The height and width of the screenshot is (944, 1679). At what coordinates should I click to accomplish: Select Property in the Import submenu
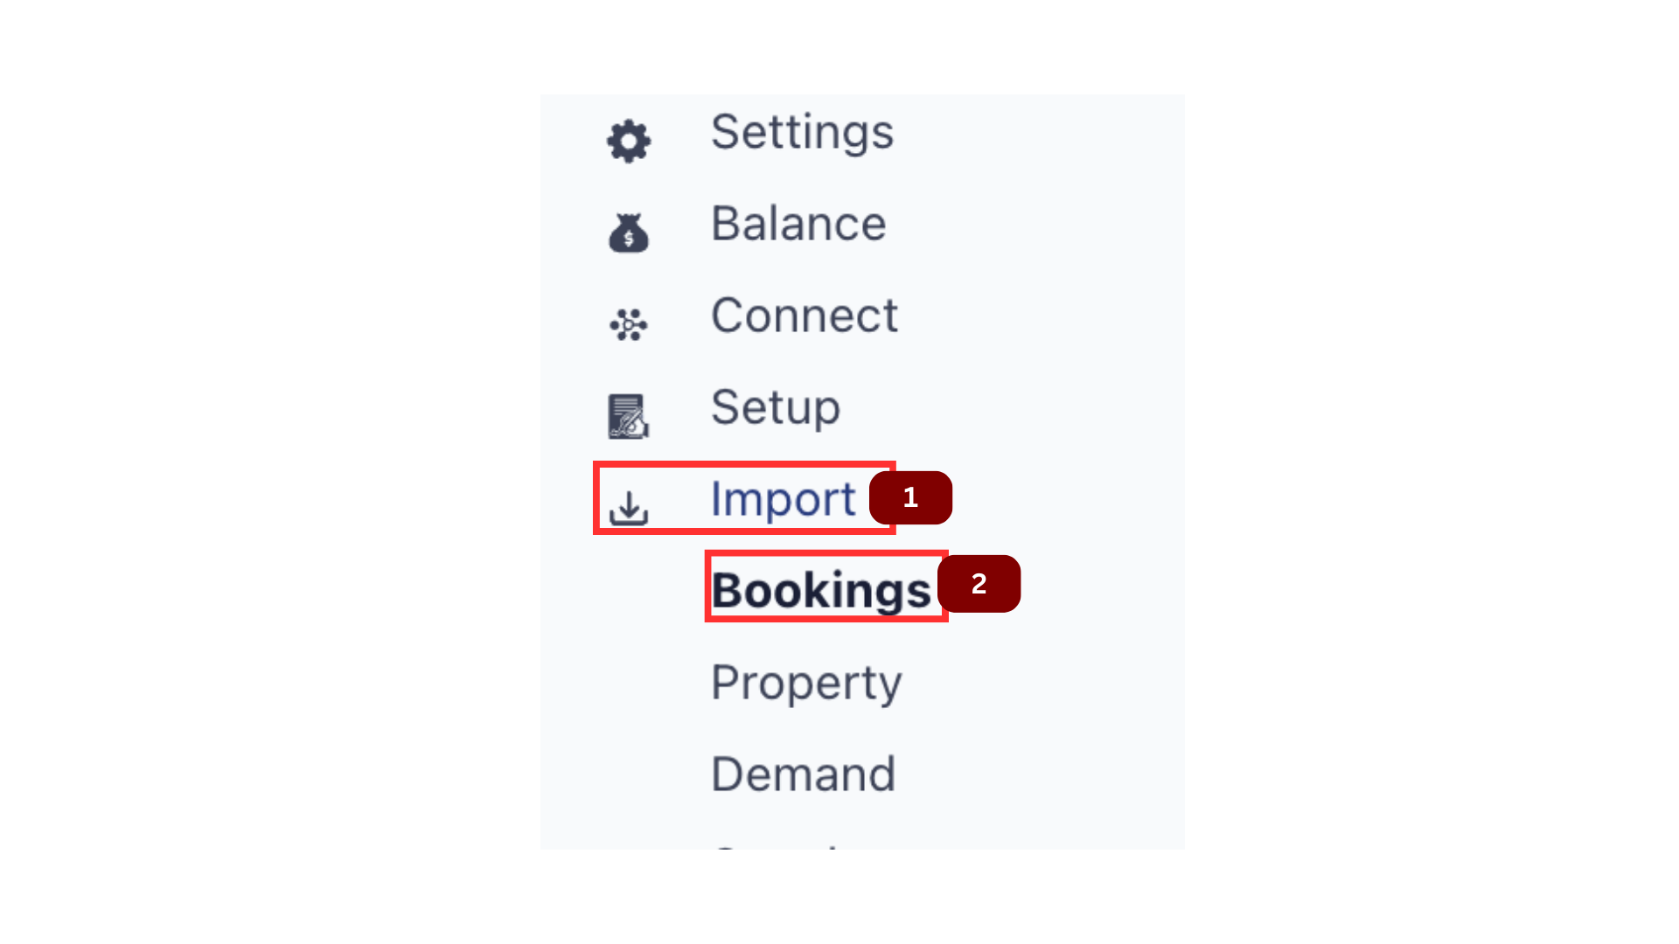(805, 684)
